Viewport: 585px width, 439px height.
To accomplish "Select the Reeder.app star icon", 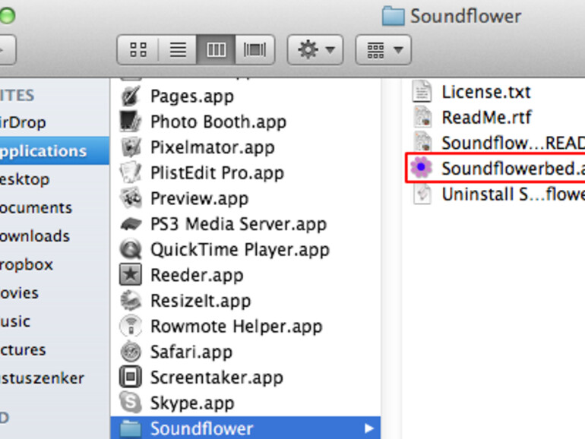I will point(131,275).
